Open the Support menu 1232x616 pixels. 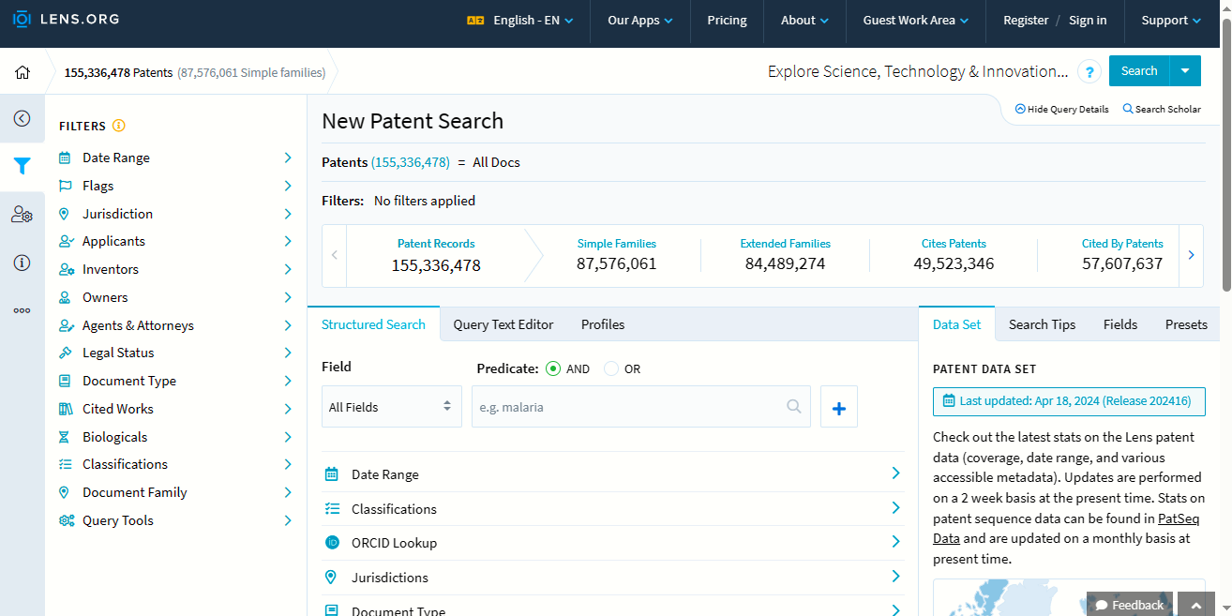point(1171,21)
